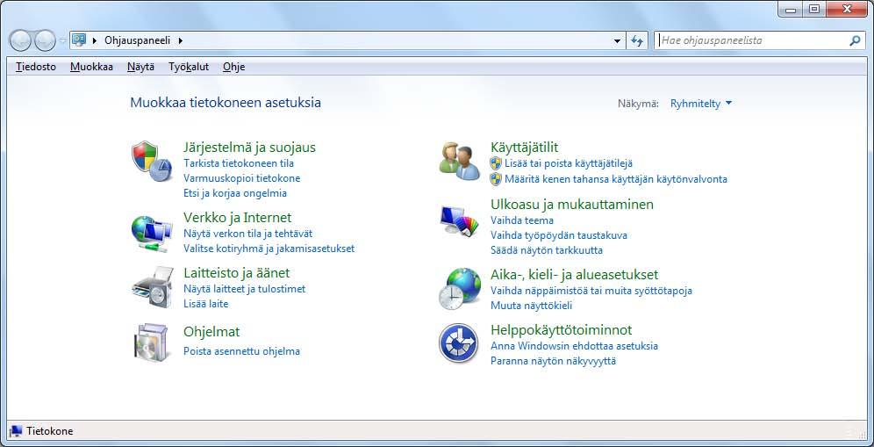Image resolution: width=874 pixels, height=447 pixels.
Task: Open Aika-, kieli- ja alueasetukset heading
Action: (x=575, y=275)
